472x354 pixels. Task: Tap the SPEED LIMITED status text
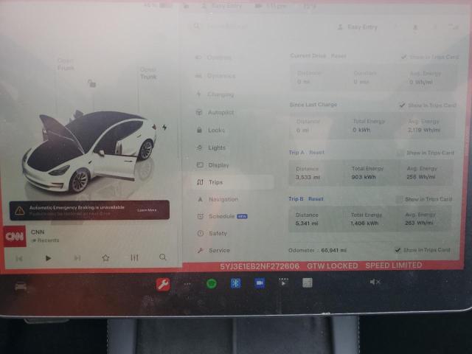point(393,265)
